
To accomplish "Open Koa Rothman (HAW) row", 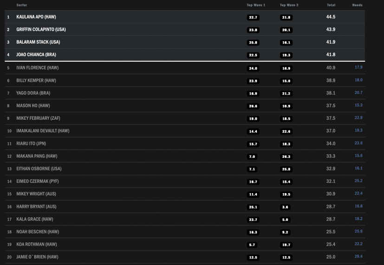I will [x=185, y=244].
